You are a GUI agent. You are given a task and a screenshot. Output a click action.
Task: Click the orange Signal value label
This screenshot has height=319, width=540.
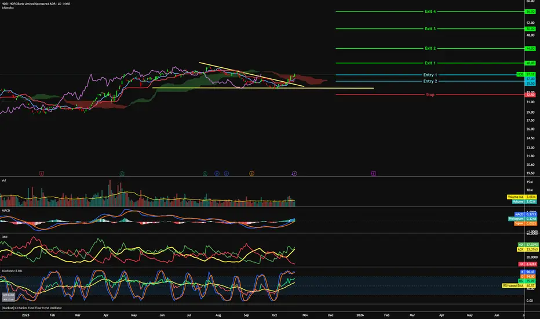[x=525, y=223]
